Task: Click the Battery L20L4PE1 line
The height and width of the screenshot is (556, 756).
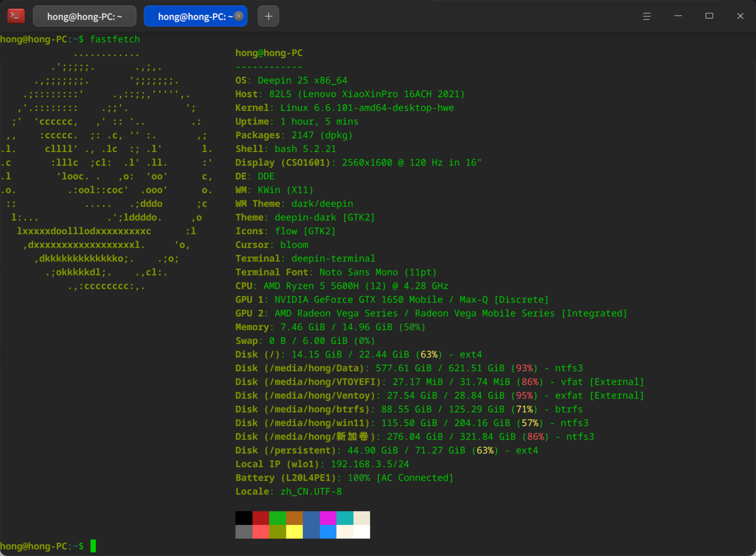Action: 344,478
